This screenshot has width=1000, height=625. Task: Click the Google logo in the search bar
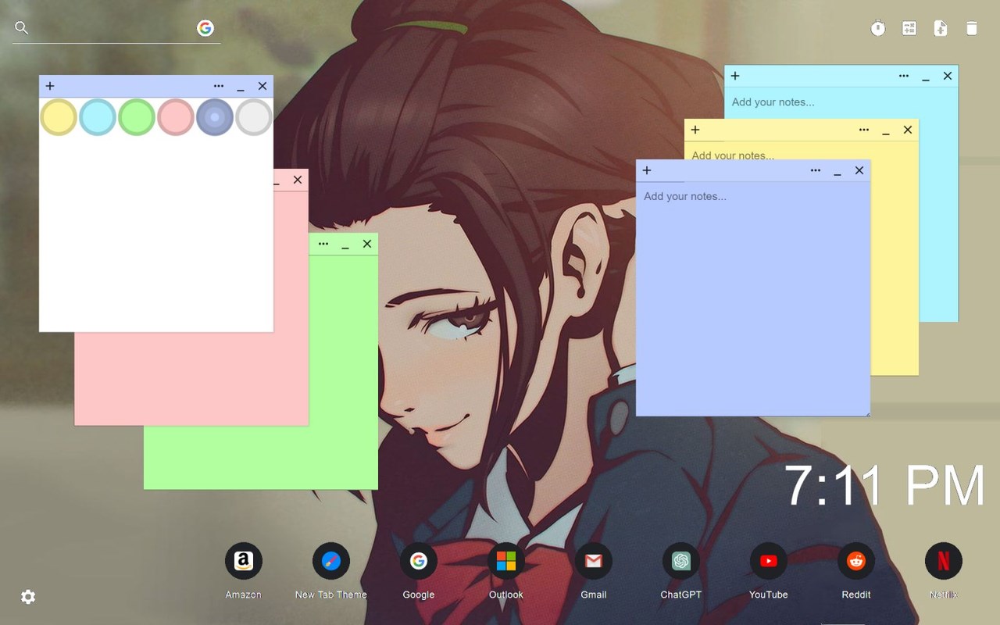point(205,28)
